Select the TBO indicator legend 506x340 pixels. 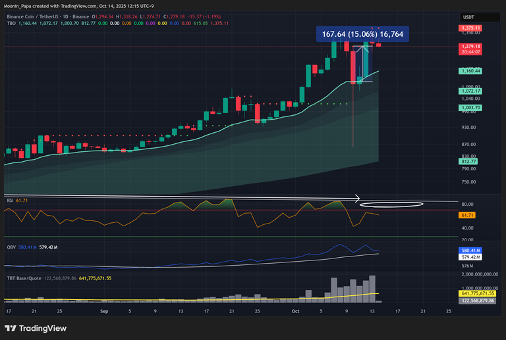coord(12,23)
